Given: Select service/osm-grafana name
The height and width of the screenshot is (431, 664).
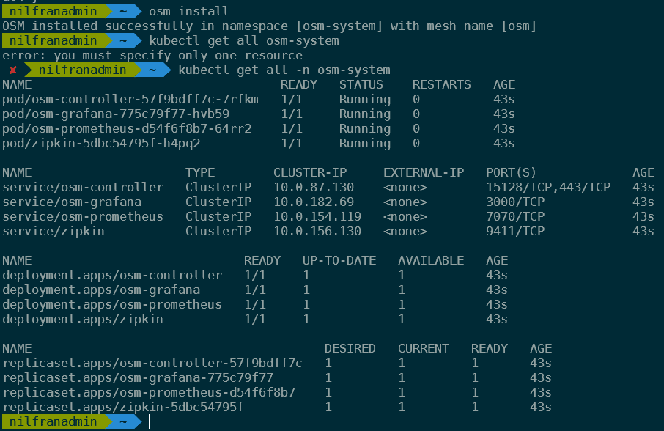Looking at the screenshot, I should pyautogui.click(x=72, y=202).
